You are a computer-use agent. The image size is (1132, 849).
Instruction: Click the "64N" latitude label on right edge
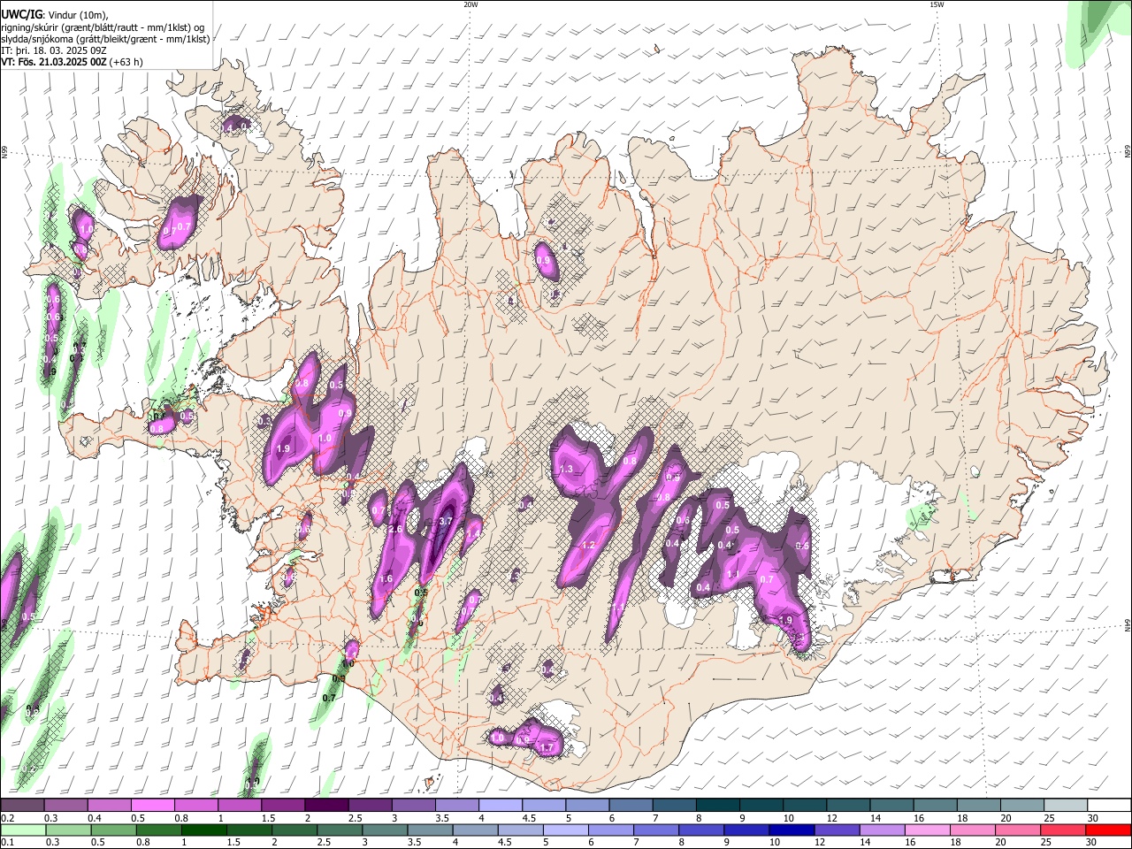(x=1128, y=624)
